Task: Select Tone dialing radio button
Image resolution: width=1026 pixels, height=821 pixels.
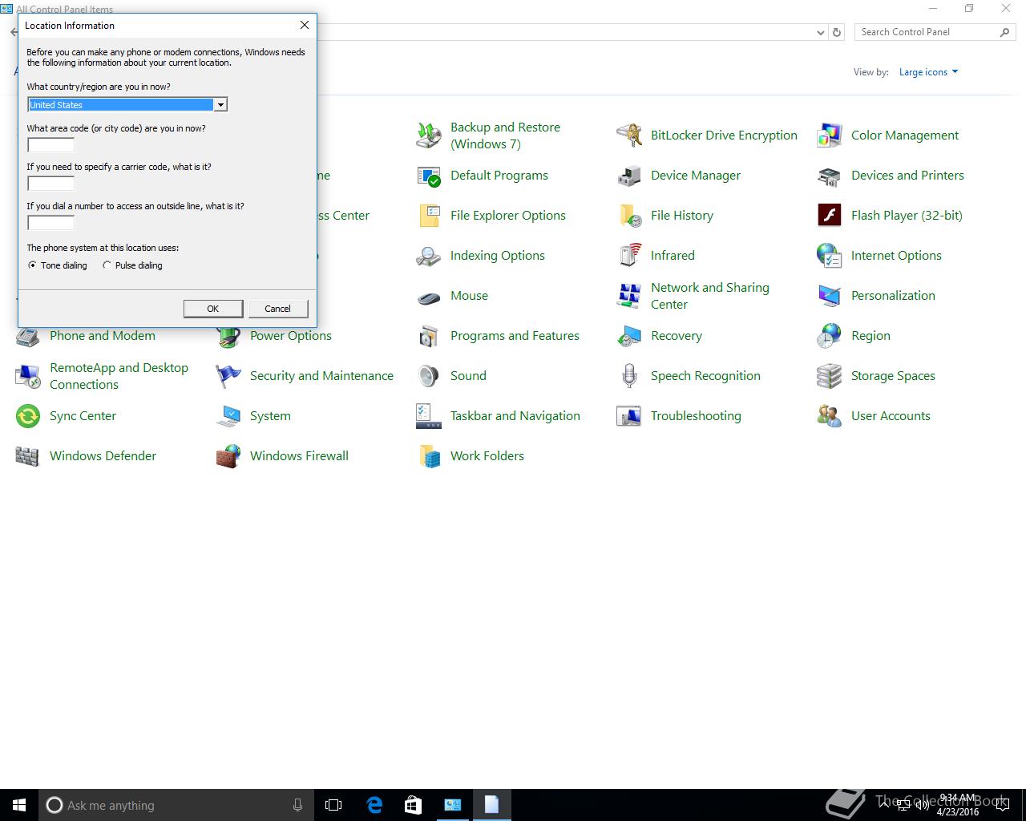Action: 33,265
